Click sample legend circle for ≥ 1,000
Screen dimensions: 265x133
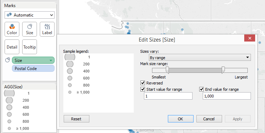[70, 92]
